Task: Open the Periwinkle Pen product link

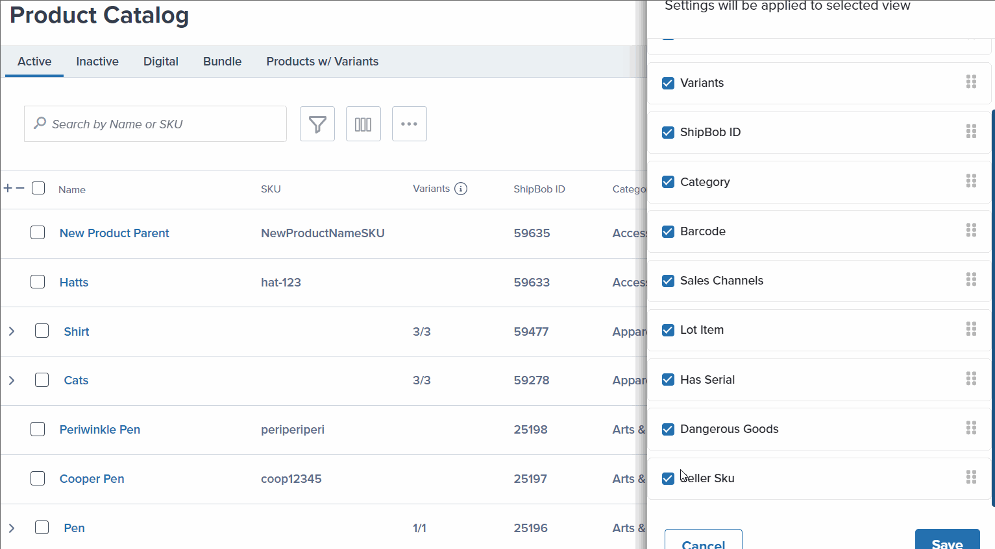Action: pos(99,429)
